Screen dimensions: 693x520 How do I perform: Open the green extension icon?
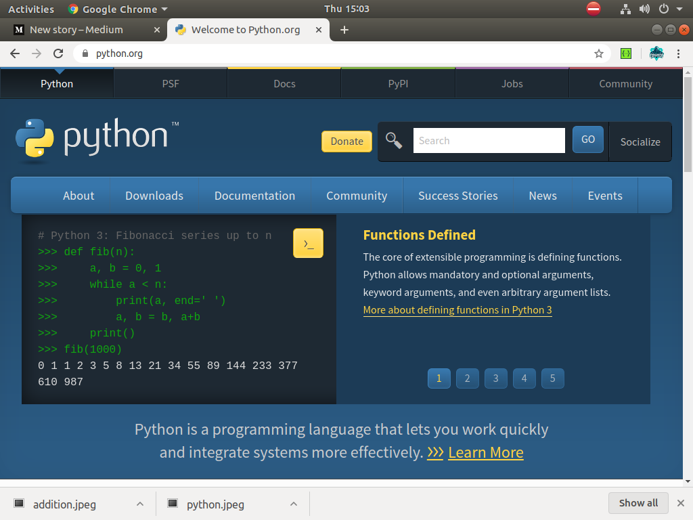coord(625,53)
